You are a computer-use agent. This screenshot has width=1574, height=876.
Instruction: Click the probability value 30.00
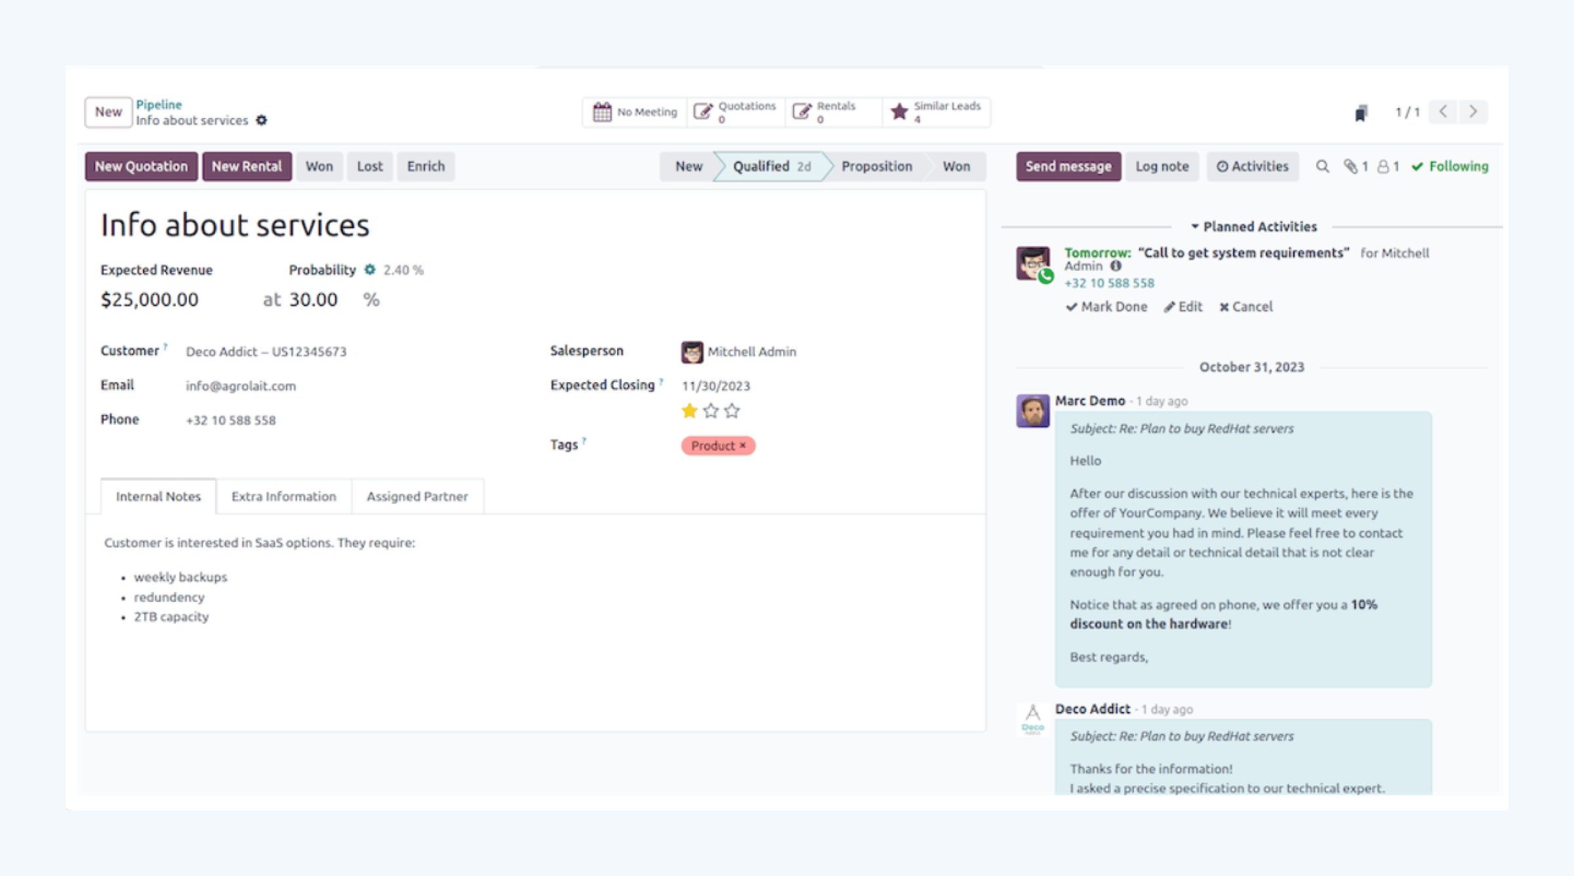pos(313,300)
